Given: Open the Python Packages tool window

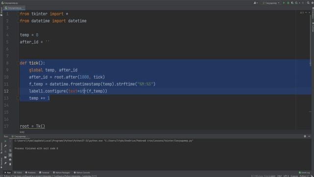Looking at the screenshot, I should 61,173.
